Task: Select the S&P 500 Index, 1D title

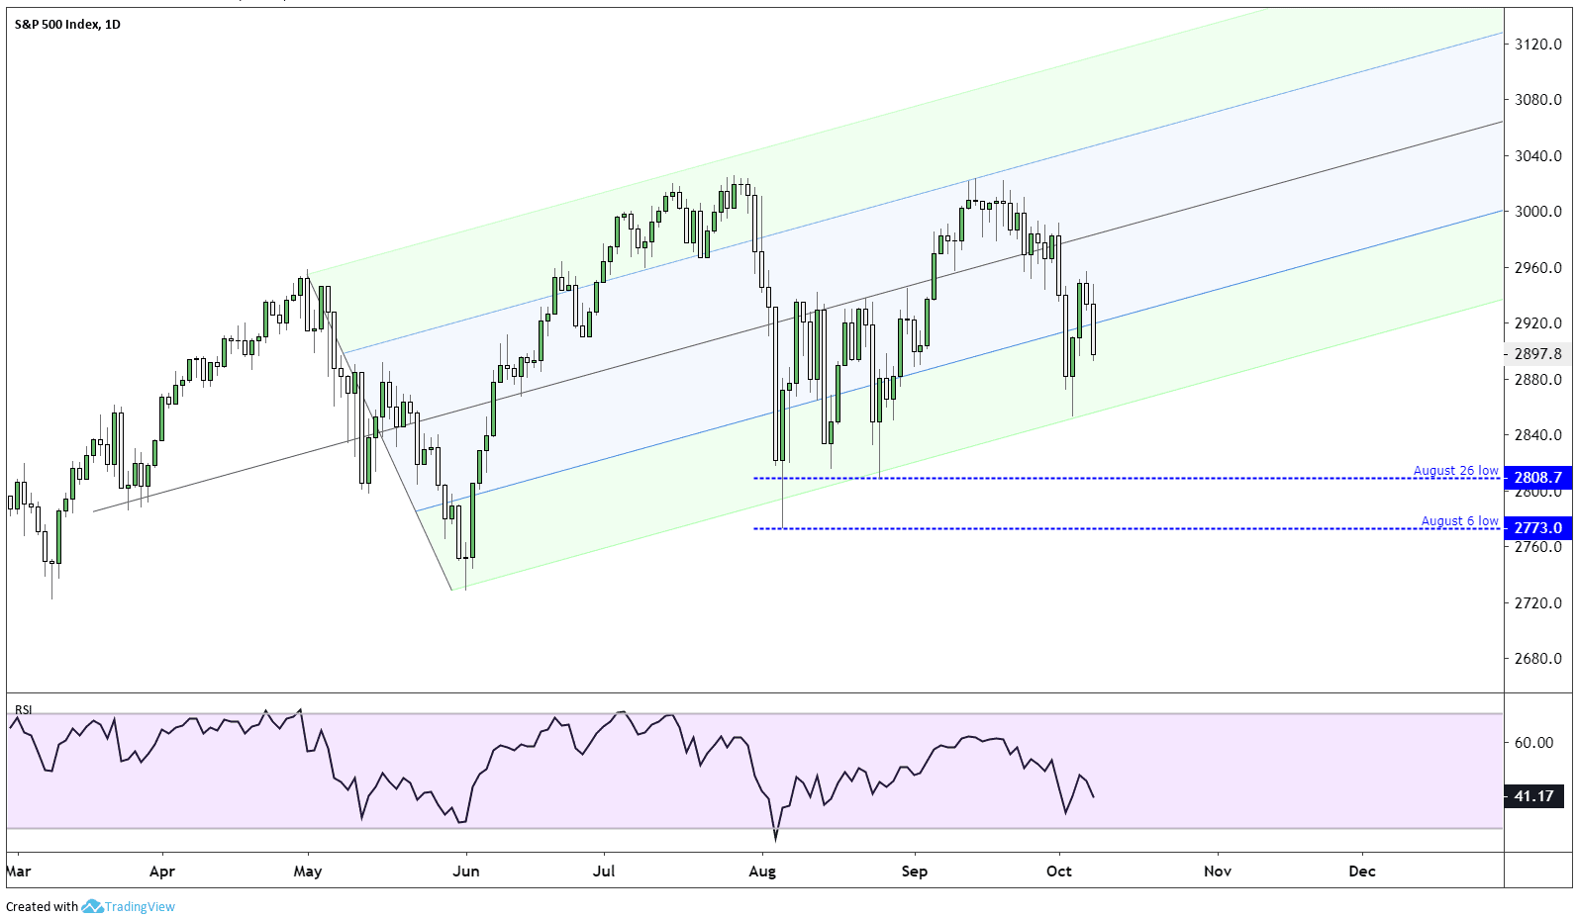Action: click(67, 24)
